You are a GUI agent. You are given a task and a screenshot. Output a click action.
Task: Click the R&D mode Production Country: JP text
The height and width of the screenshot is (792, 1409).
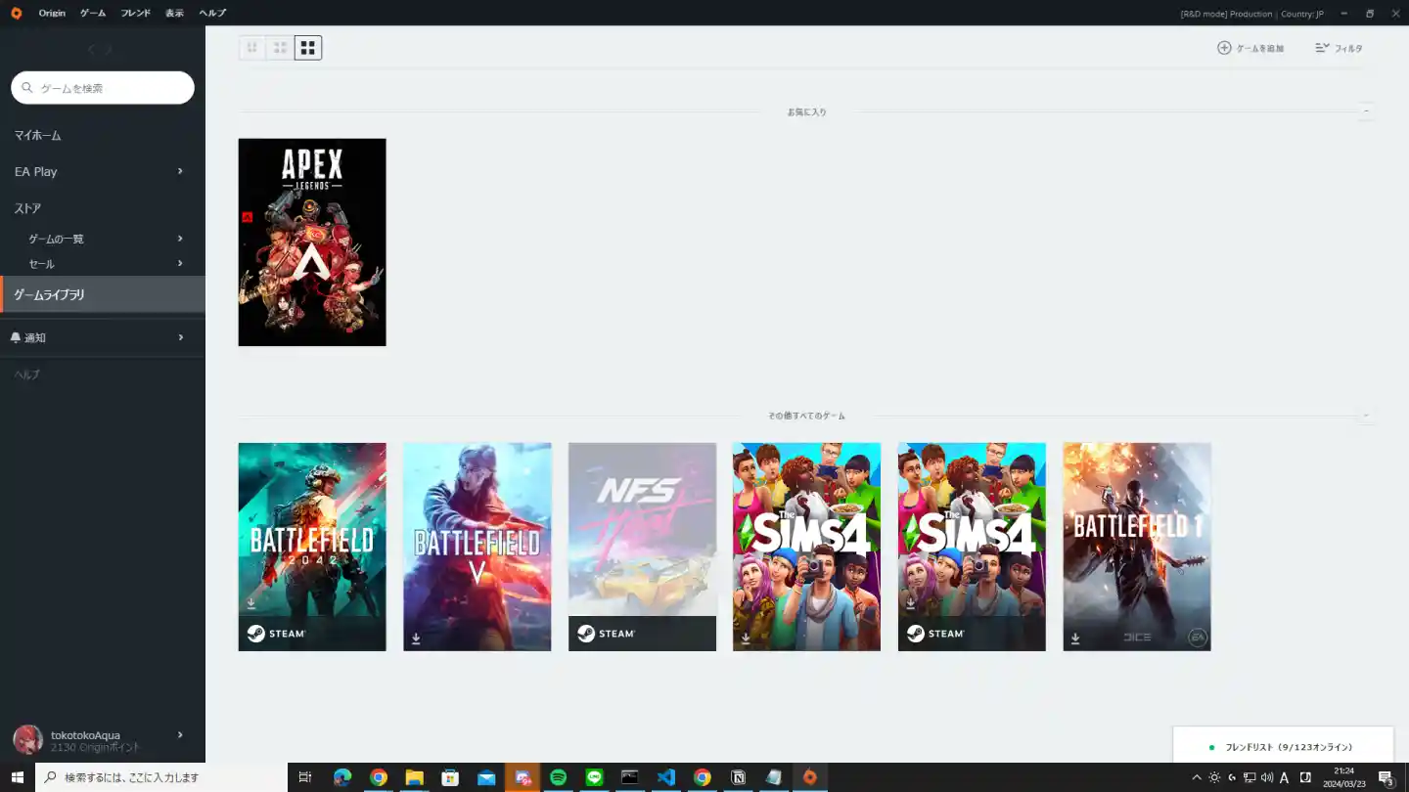(1252, 14)
